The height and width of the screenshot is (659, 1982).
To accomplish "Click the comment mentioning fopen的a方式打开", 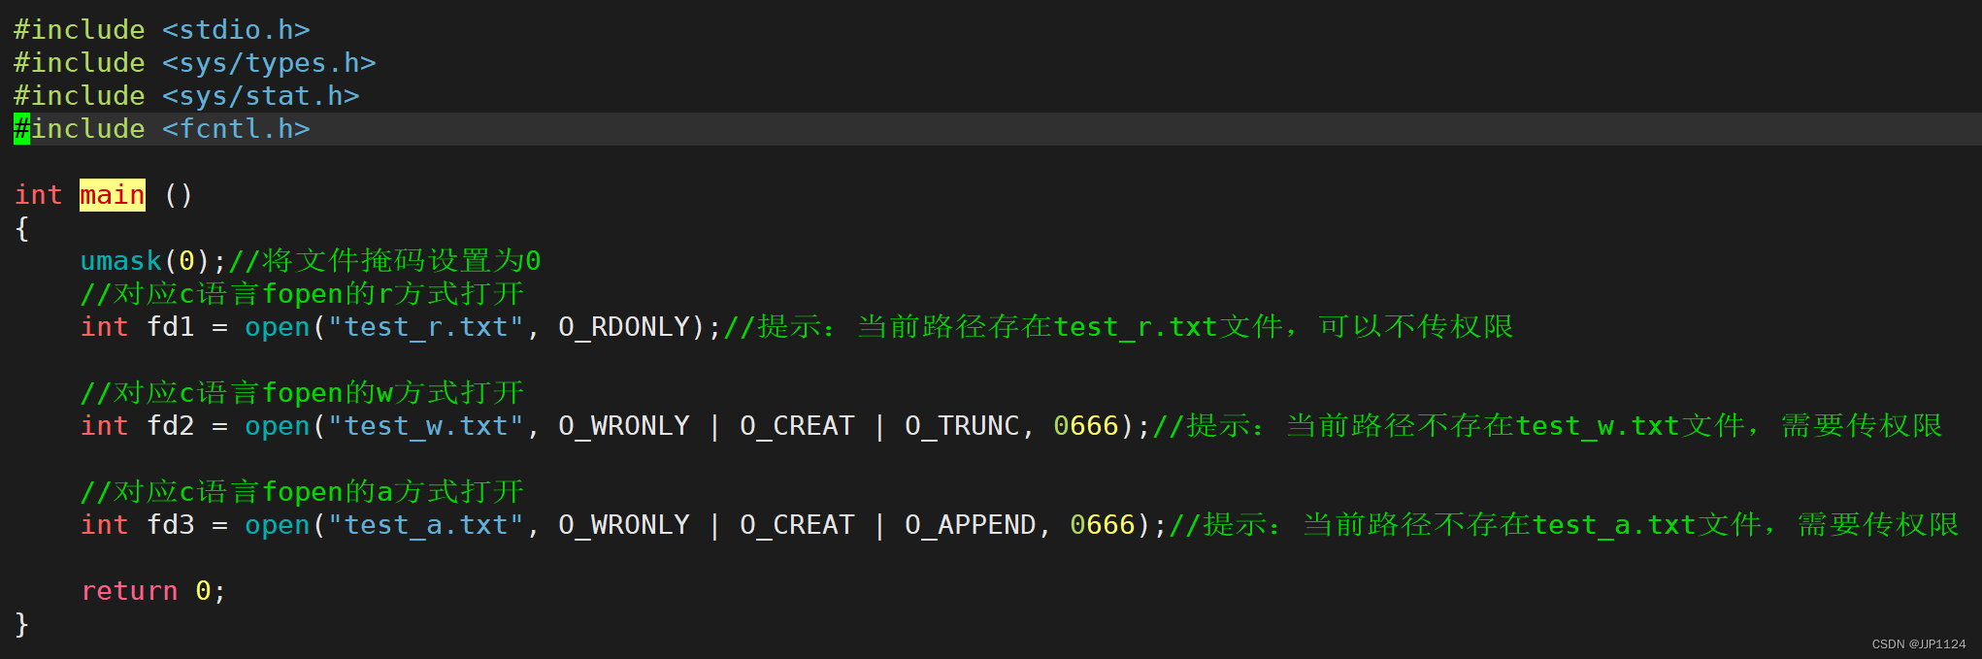I will [302, 492].
